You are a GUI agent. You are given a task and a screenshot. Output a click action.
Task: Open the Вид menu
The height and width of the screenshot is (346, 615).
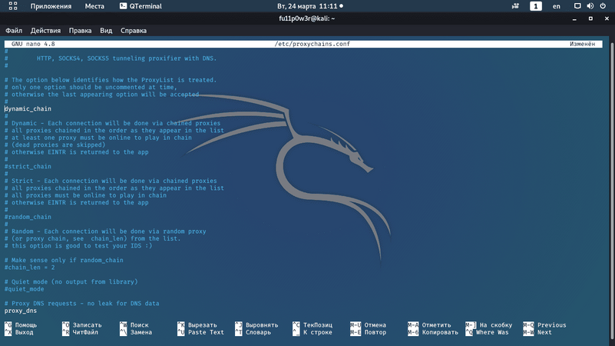point(106,31)
